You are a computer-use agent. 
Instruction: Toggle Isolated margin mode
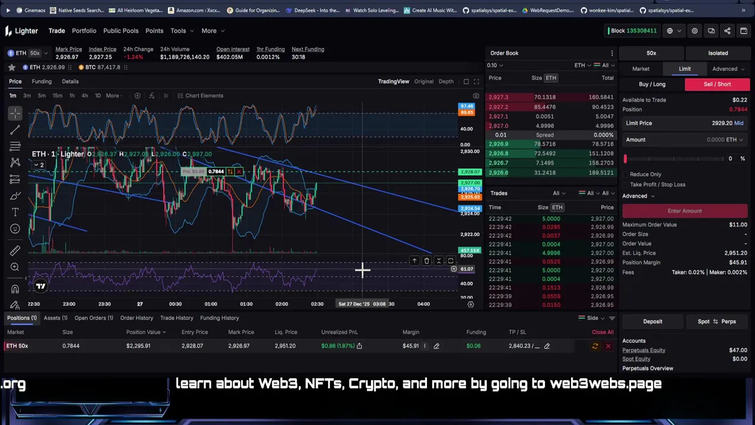point(718,53)
